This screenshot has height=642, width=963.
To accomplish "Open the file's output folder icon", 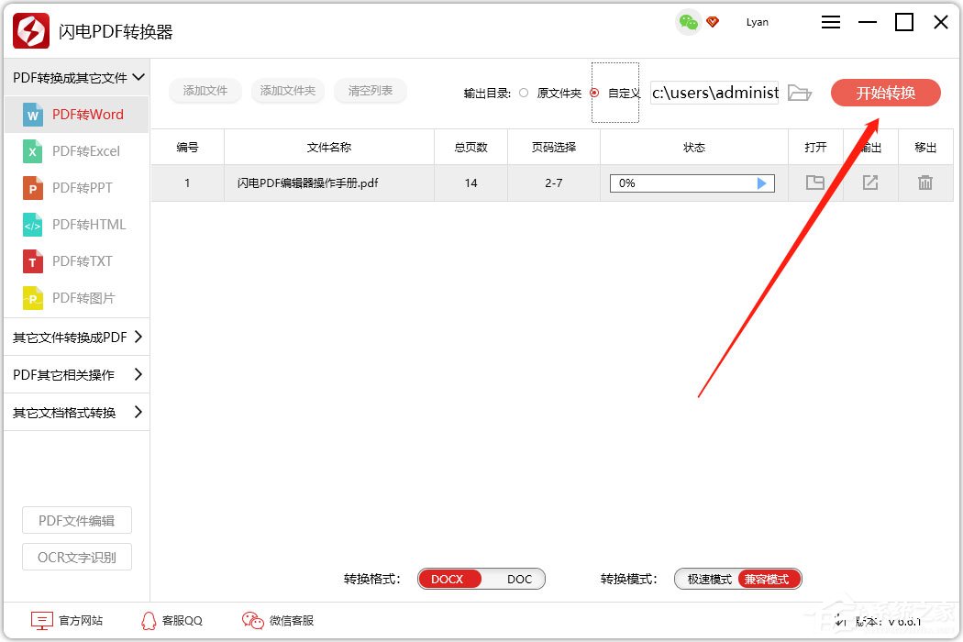I will pyautogui.click(x=814, y=183).
